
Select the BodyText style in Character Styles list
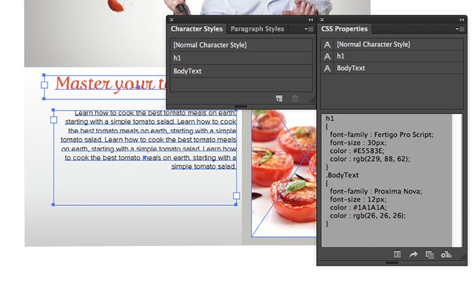241,71
